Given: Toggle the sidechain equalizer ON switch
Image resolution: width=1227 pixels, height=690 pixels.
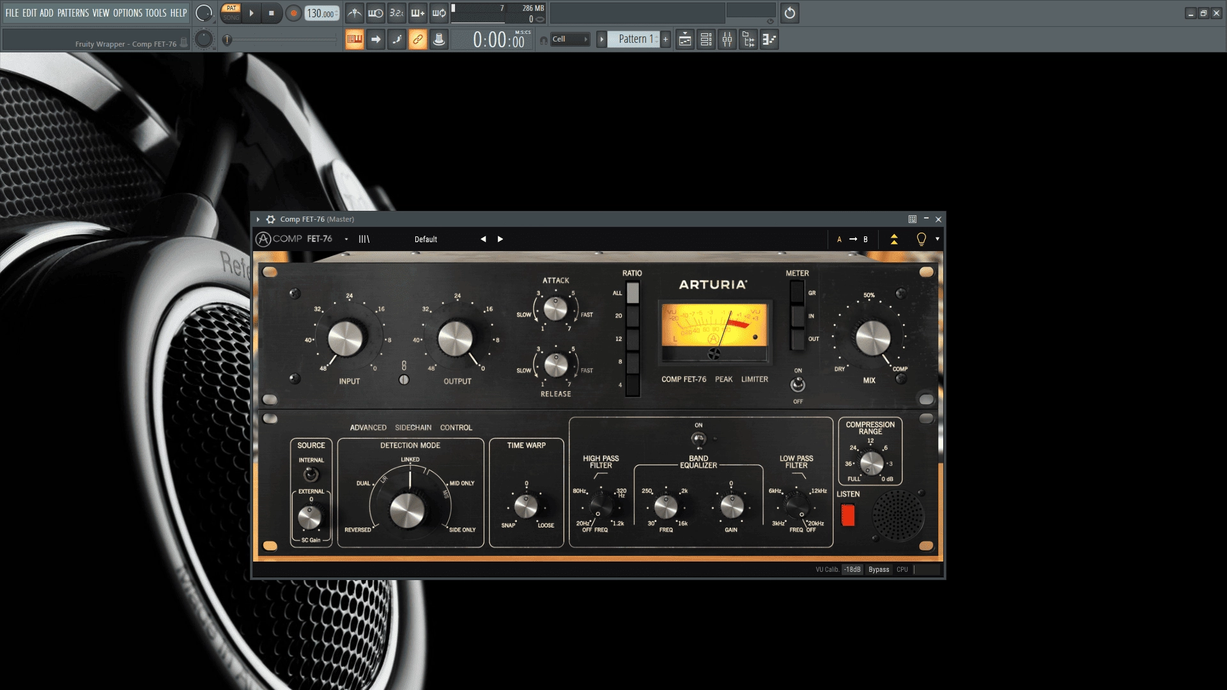Looking at the screenshot, I should coord(698,439).
